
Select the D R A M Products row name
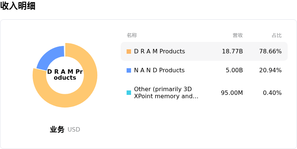click(159, 52)
